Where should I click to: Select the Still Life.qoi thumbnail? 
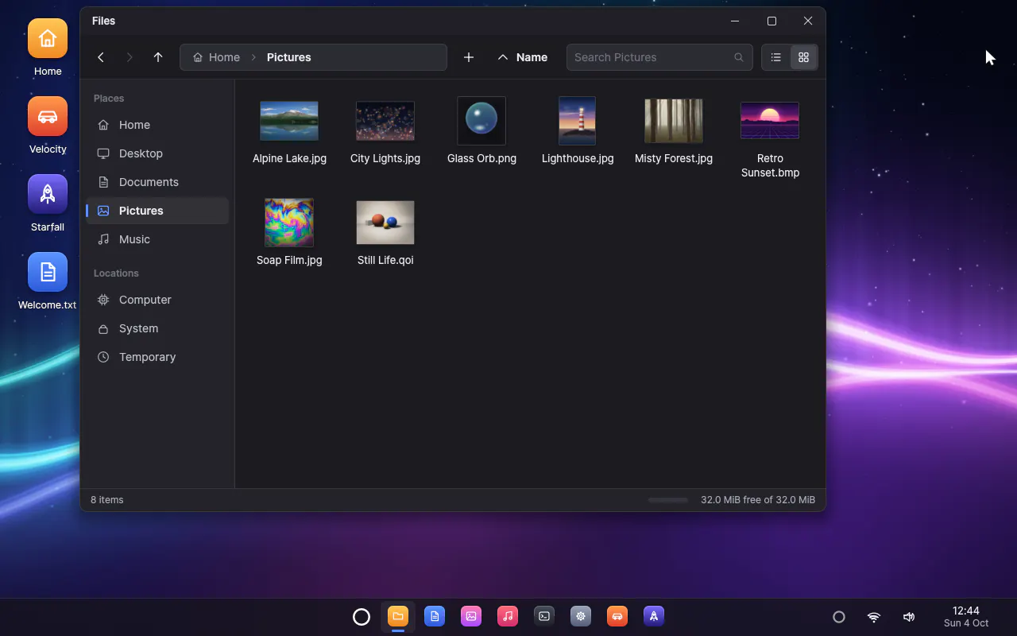tap(385, 223)
